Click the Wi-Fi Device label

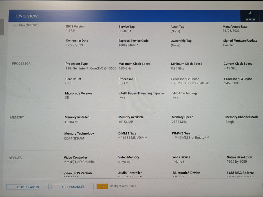[181, 157]
